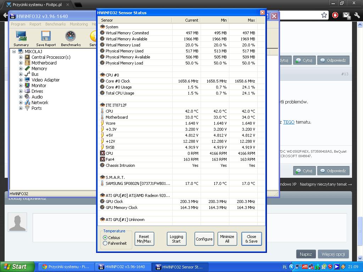Select the Audio speaker icon
The image size is (363, 272).
tap(27, 97)
